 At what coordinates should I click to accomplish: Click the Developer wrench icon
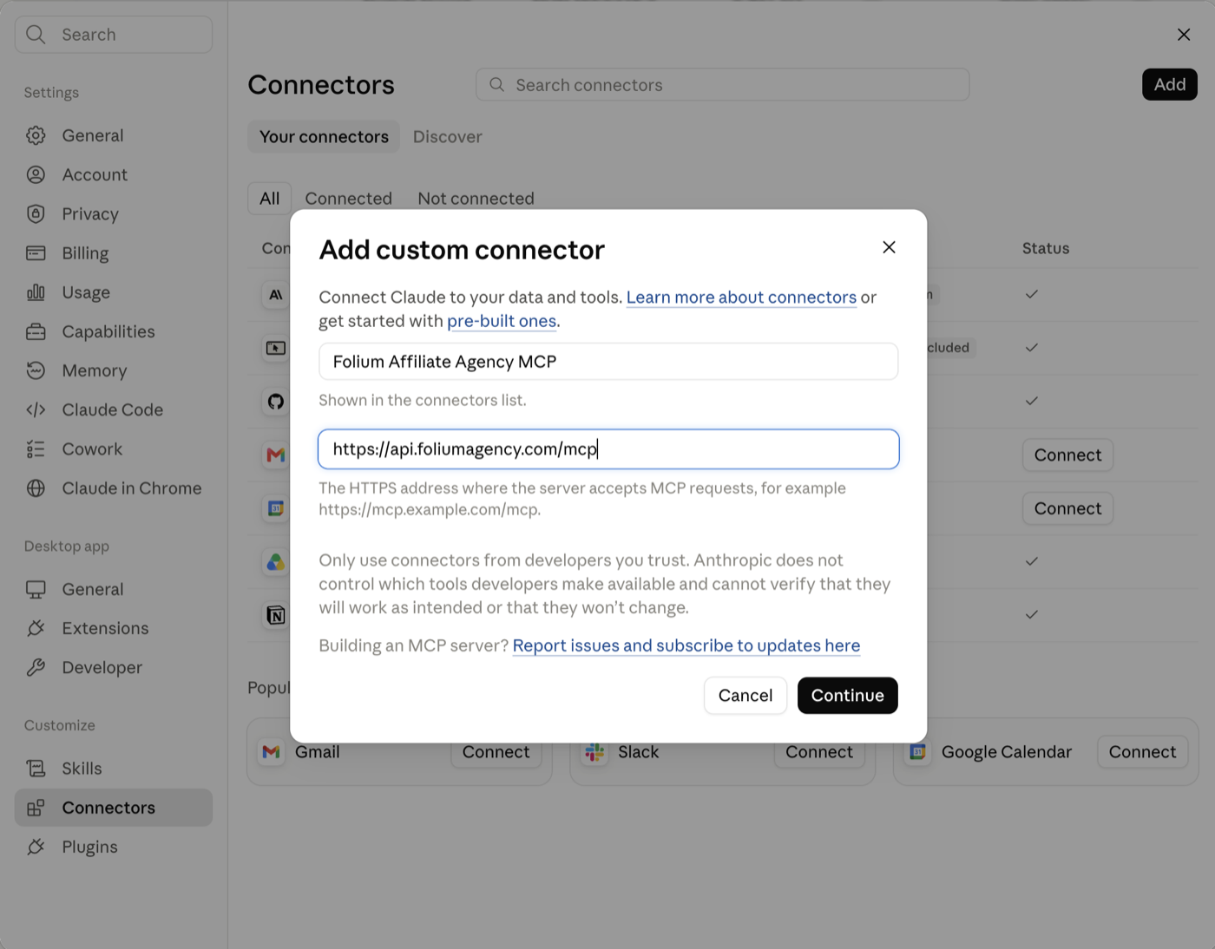coord(36,667)
